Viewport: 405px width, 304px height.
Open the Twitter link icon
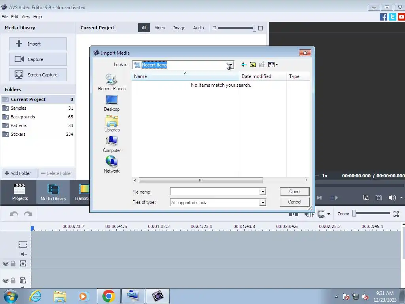(392, 17)
